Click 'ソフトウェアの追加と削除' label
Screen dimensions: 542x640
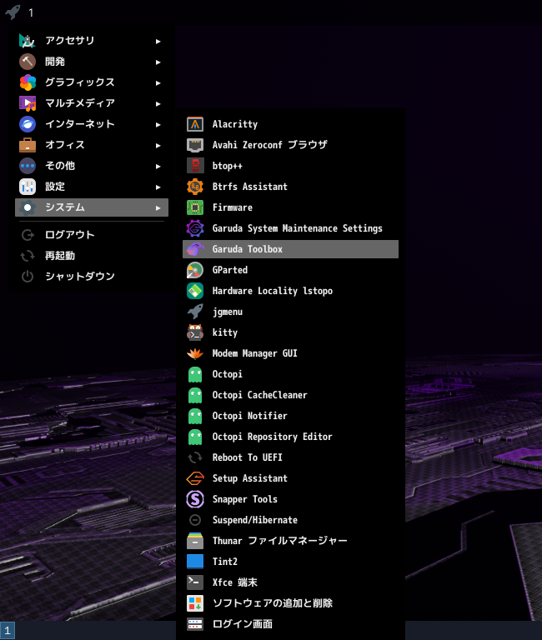273,602
